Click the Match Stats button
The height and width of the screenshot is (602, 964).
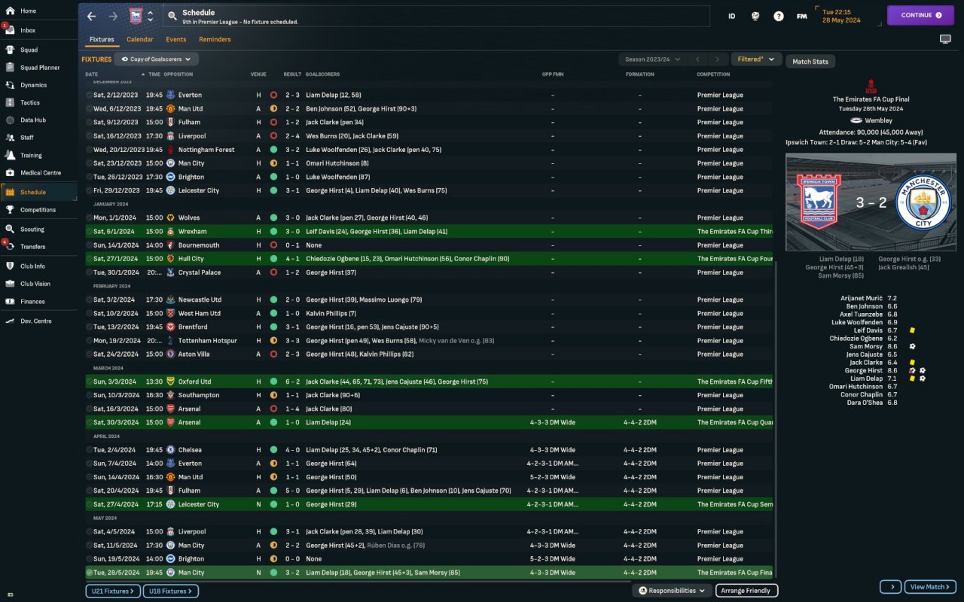pos(810,62)
